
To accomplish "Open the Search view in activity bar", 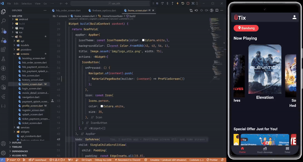I will tap(3, 22).
